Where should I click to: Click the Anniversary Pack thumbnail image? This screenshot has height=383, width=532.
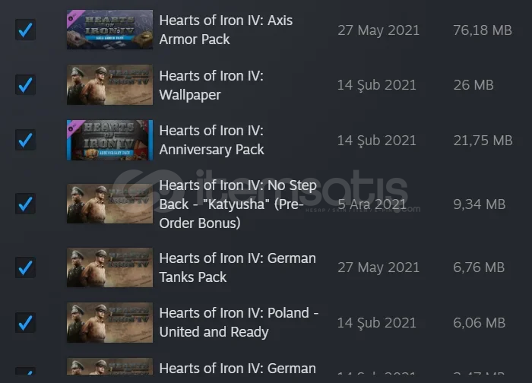[109, 140]
